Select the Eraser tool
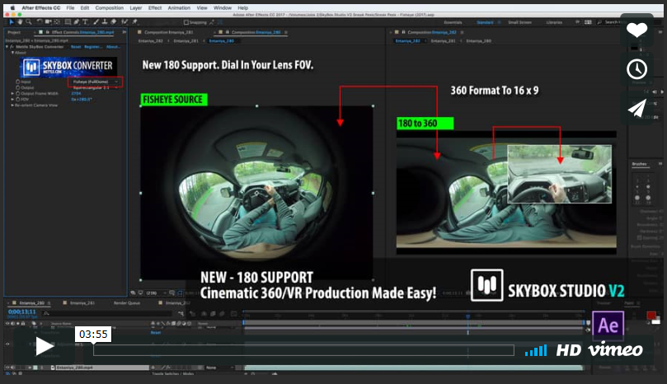This screenshot has width=667, height=384. tap(114, 21)
